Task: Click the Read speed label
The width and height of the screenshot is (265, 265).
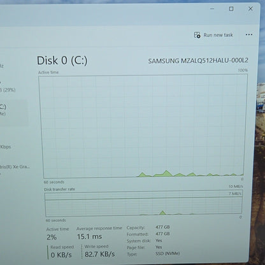Action: (62, 247)
